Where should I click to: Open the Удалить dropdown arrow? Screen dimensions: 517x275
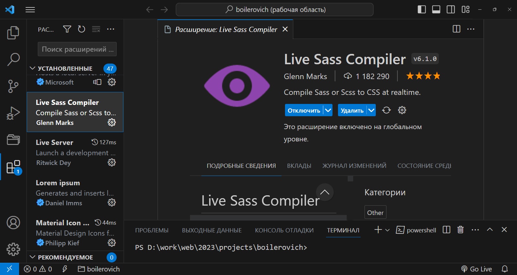(x=371, y=110)
